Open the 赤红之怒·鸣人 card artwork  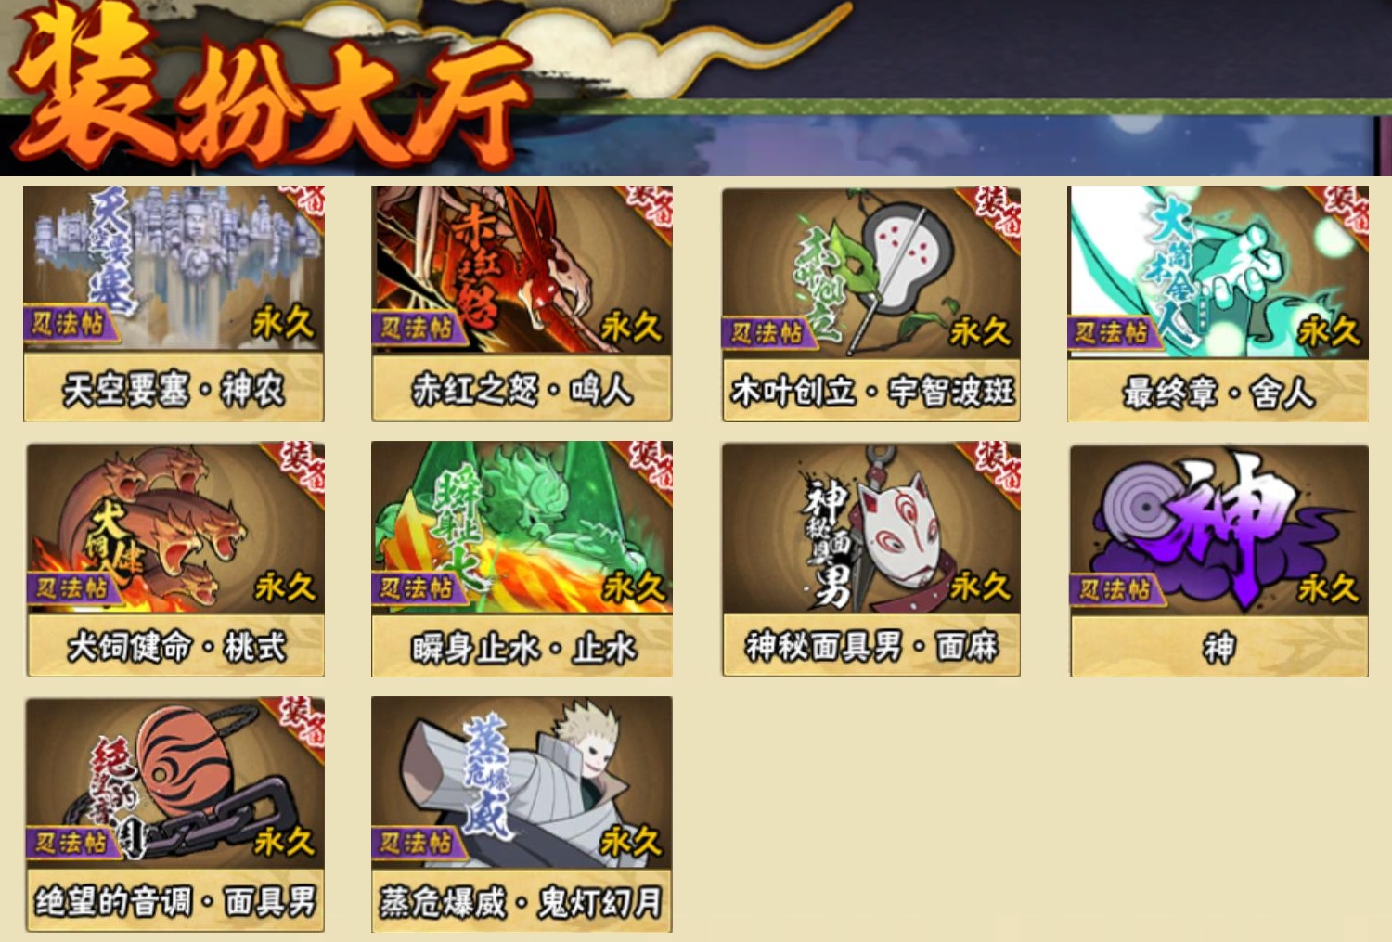point(522,268)
